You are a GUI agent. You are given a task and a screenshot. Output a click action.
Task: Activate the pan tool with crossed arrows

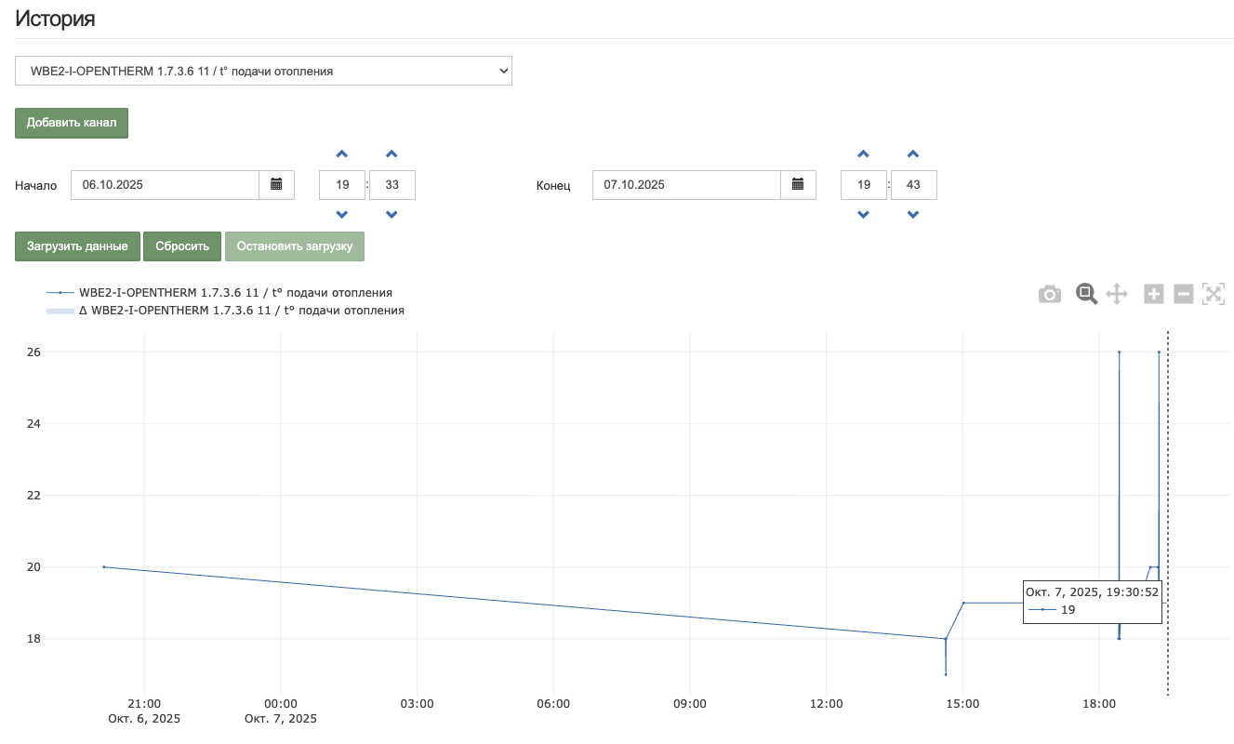click(1117, 295)
